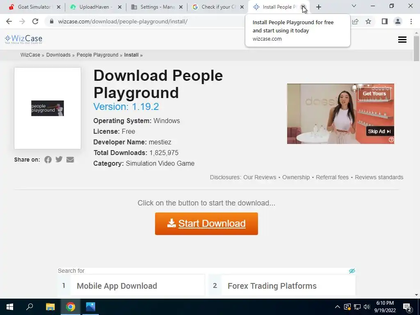Switch to the Settings tab
This screenshot has height=315, width=420.
coord(156,7)
